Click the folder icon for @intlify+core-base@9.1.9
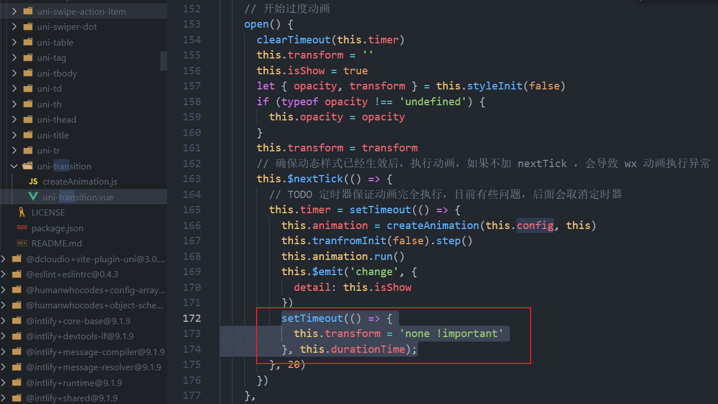This screenshot has width=718, height=404. click(x=16, y=320)
